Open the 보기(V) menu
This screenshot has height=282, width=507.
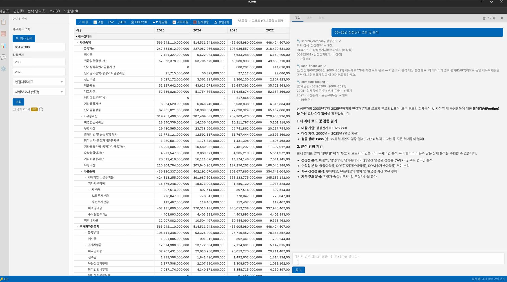click(x=54, y=11)
